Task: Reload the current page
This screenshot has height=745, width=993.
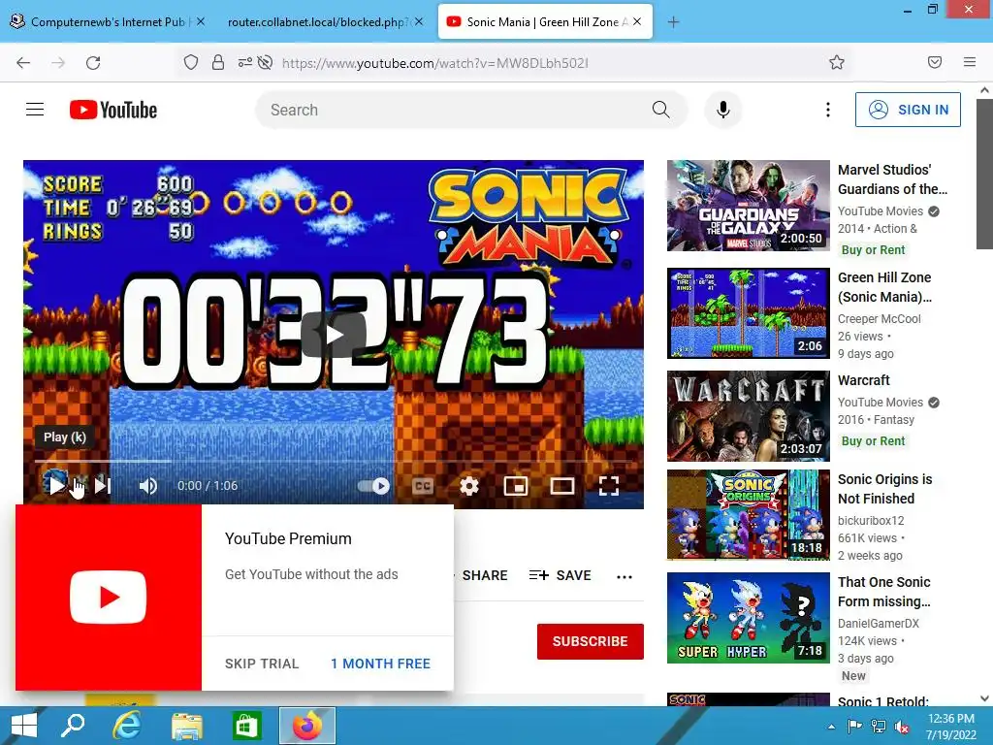Action: tap(93, 63)
